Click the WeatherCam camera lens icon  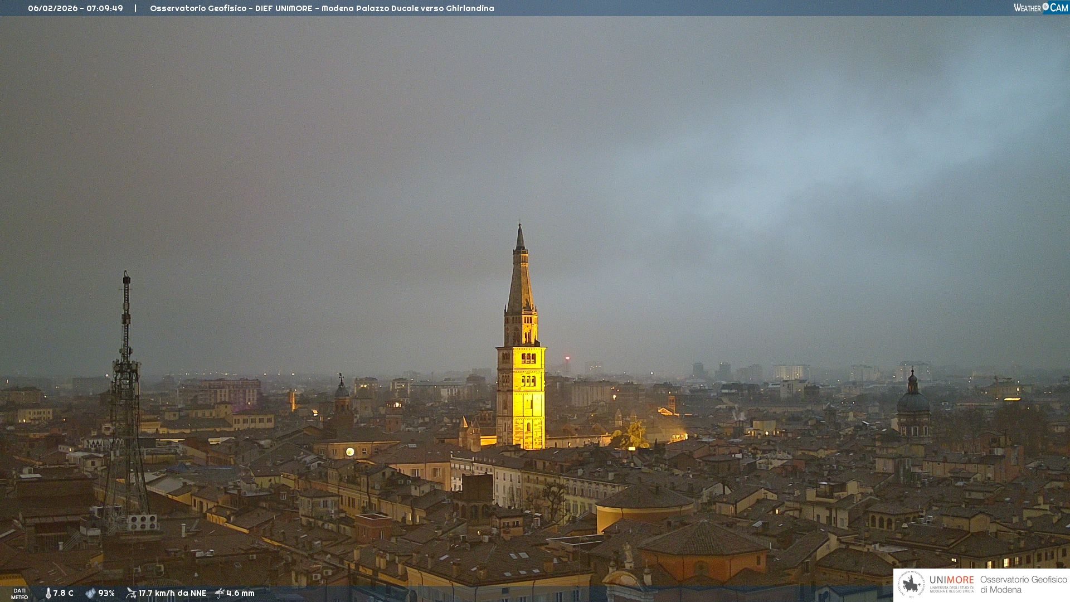point(1045,7)
